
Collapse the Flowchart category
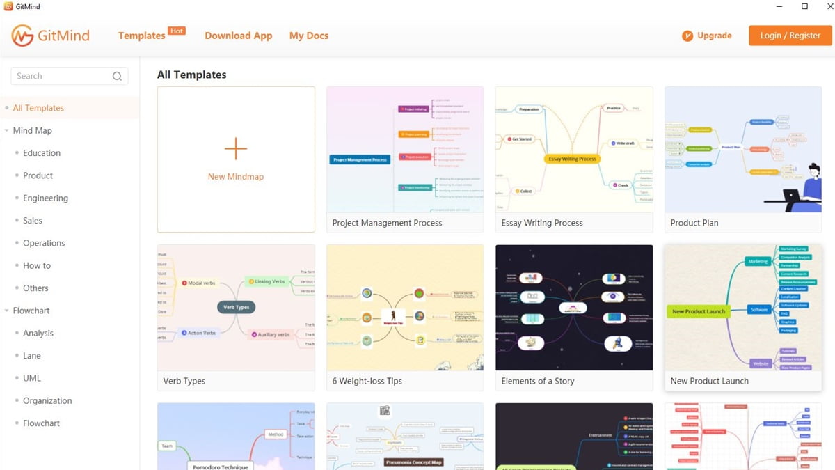point(7,310)
